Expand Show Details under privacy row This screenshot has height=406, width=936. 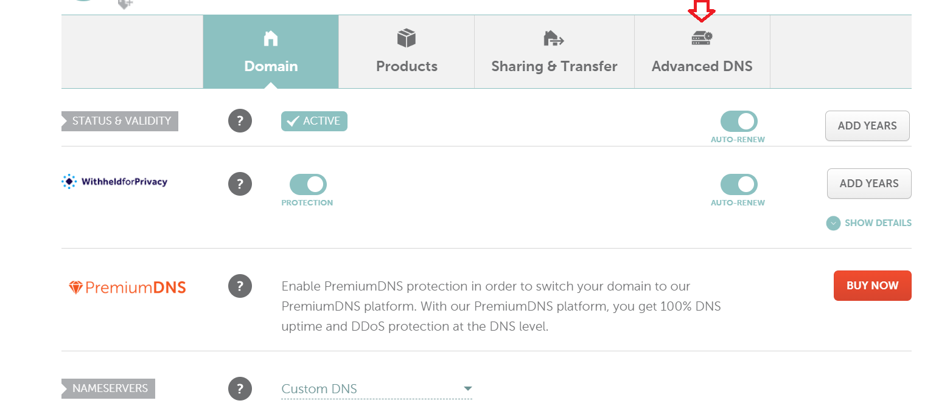pyautogui.click(x=869, y=223)
